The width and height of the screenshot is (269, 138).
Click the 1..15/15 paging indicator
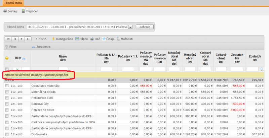pos(41,39)
